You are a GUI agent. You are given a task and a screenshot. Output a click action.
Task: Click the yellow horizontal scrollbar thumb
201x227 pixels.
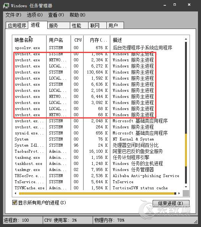tap(96, 193)
